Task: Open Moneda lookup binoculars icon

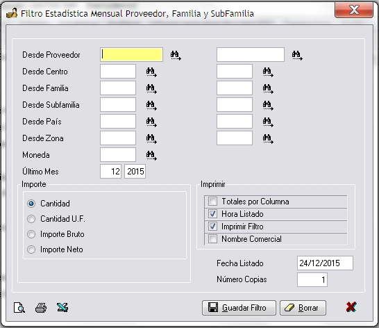Action: coord(151,155)
